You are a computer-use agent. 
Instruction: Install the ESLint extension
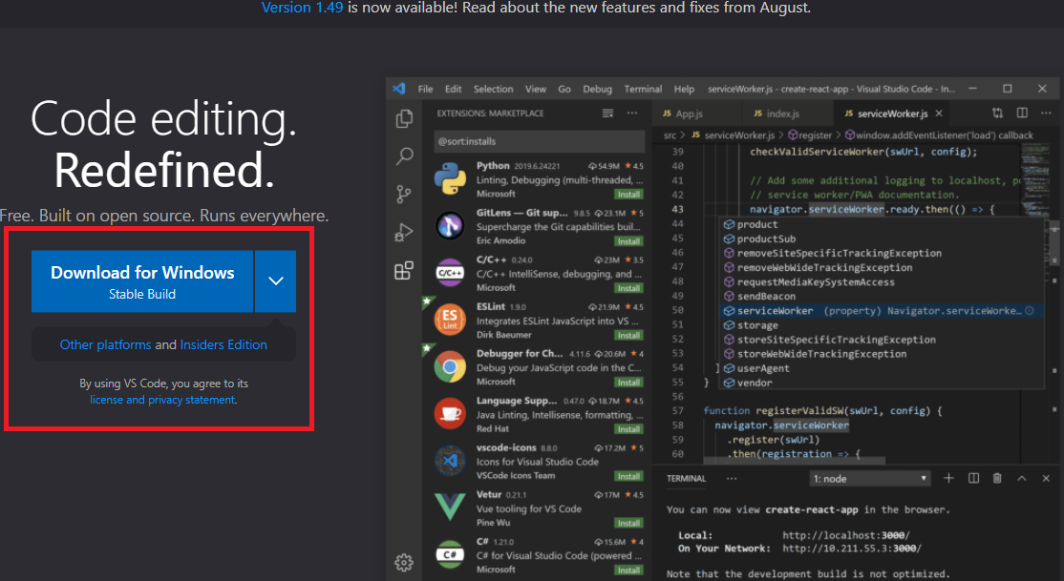(x=628, y=335)
